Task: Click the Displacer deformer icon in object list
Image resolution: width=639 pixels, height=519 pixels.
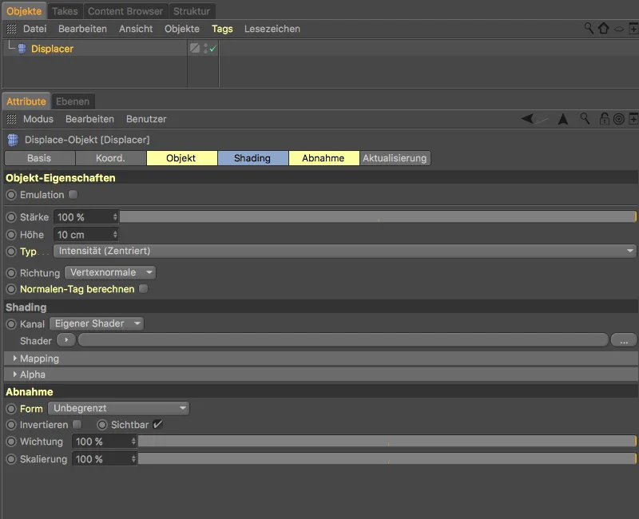Action: (22, 49)
